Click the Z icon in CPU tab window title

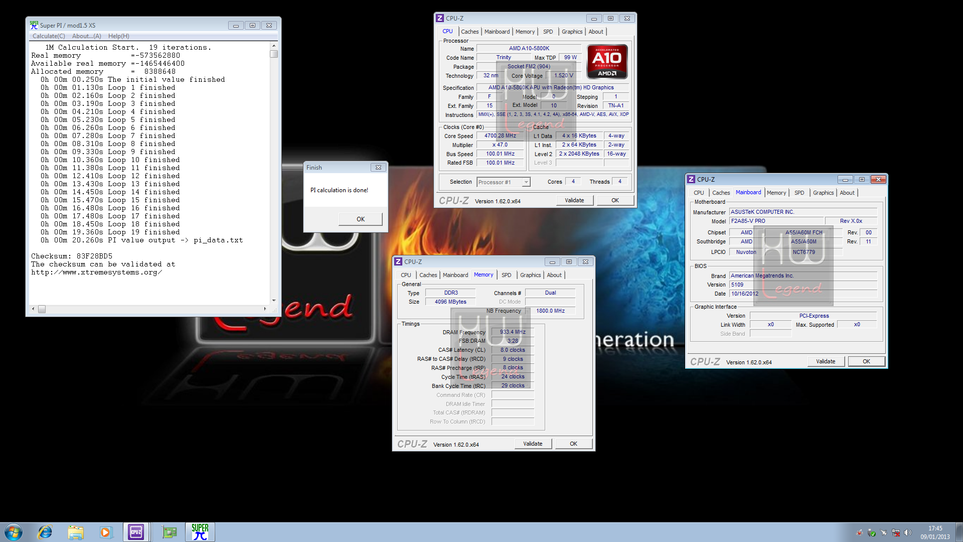click(440, 18)
